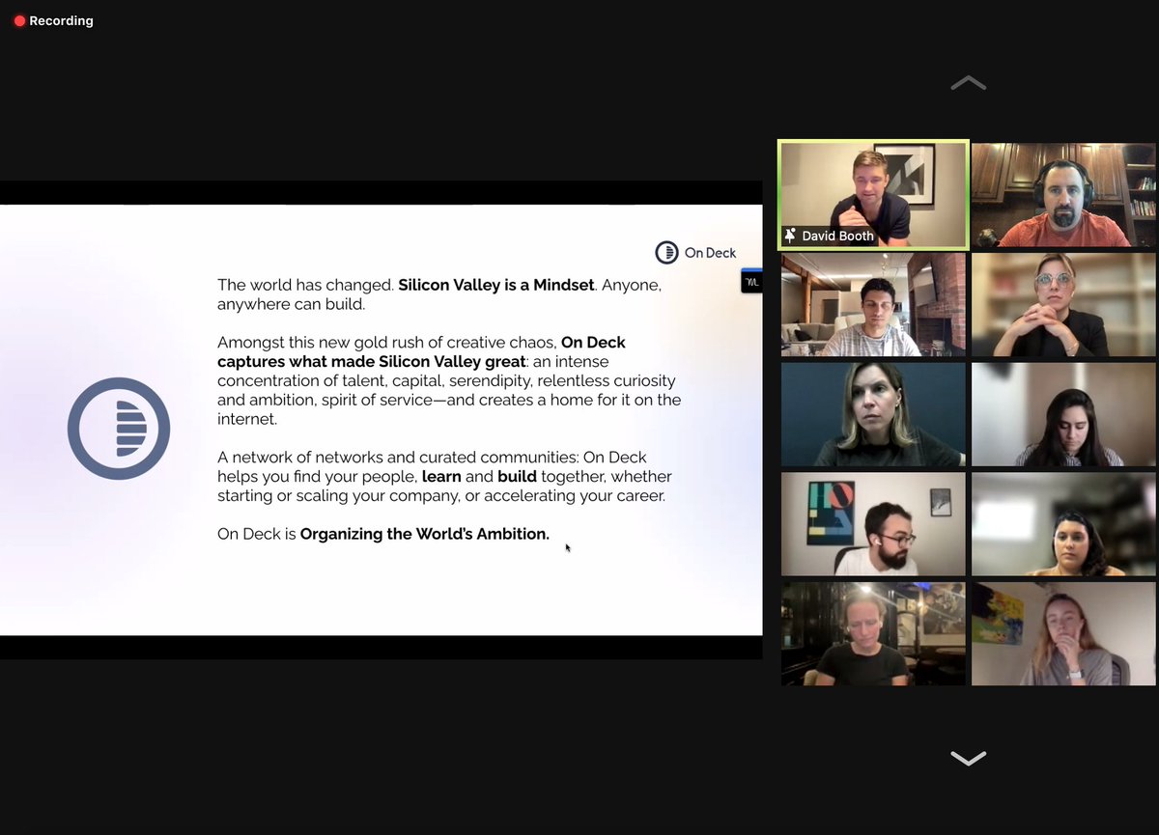Click the up chevron above the video gallery
This screenshot has height=835, width=1159.
[x=968, y=83]
